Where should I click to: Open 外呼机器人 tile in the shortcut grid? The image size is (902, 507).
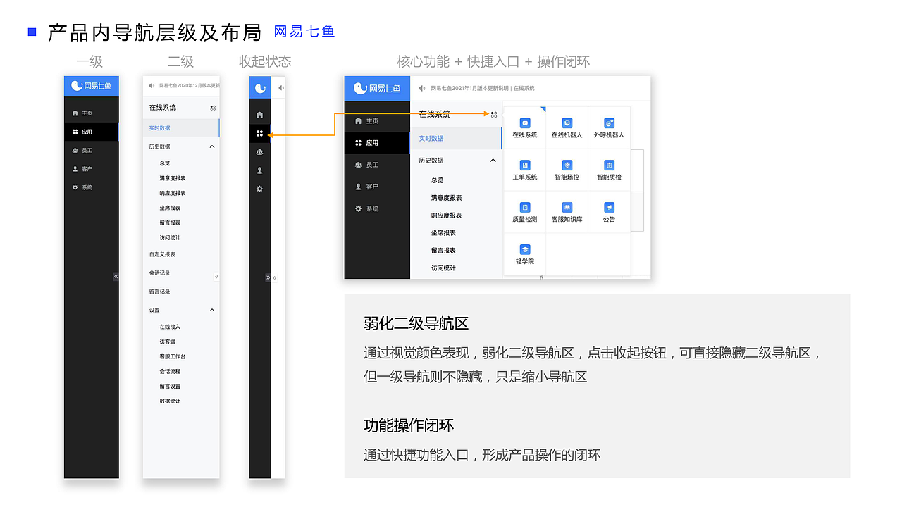pos(610,128)
